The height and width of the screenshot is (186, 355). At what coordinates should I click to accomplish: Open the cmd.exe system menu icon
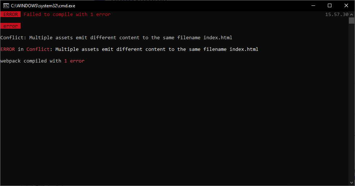(x=6, y=6)
